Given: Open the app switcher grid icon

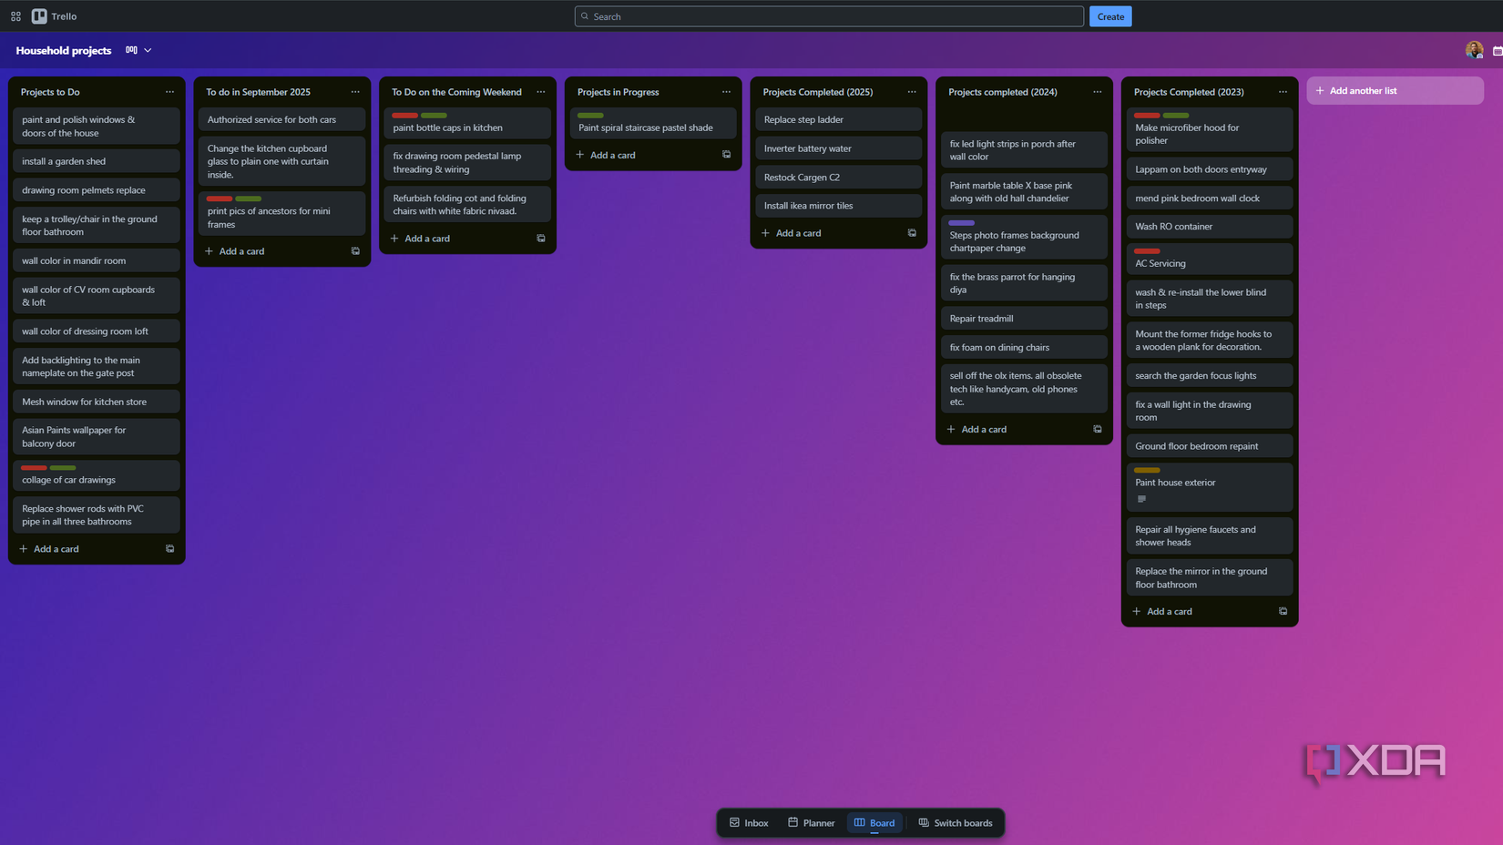Looking at the screenshot, I should coord(15,16).
